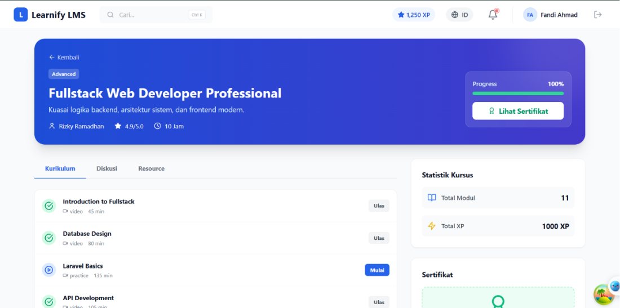Click the clock icon by 10 Jam
This screenshot has width=620, height=308.
click(x=157, y=126)
